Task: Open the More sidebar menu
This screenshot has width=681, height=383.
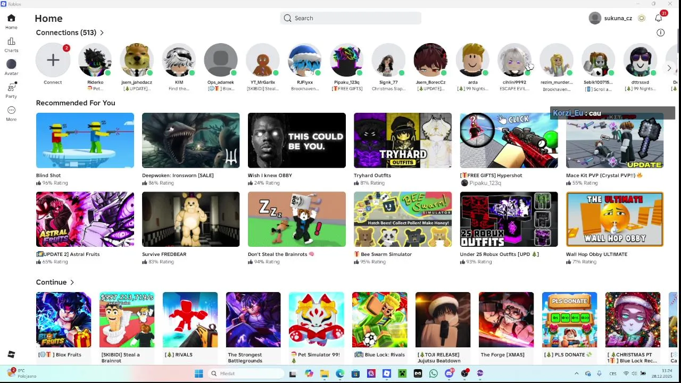Action: 11,110
